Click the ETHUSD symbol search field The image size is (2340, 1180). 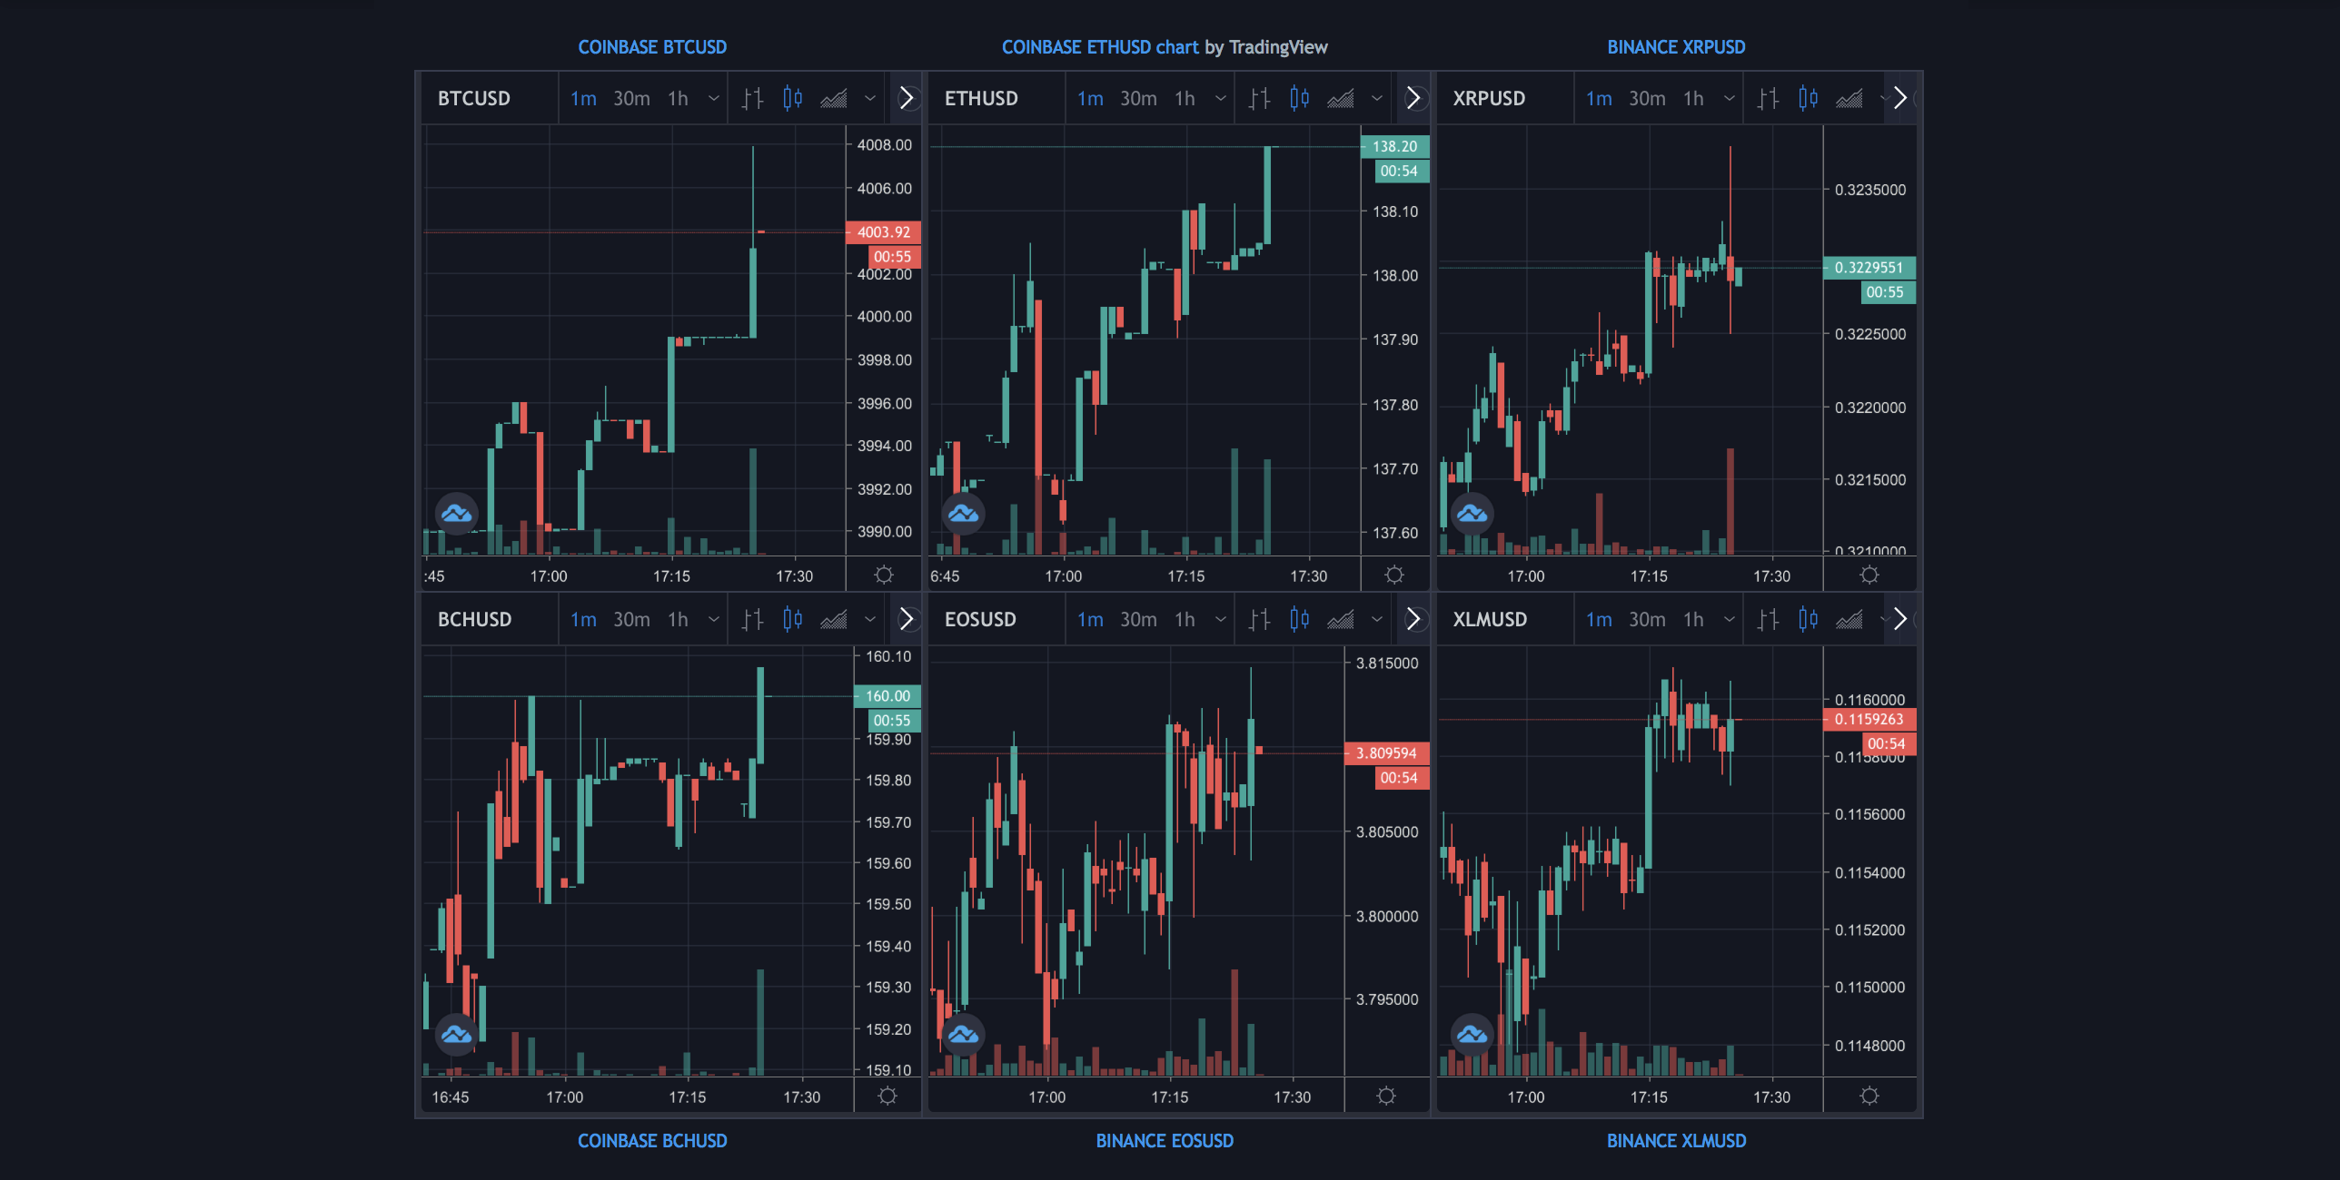tap(997, 98)
